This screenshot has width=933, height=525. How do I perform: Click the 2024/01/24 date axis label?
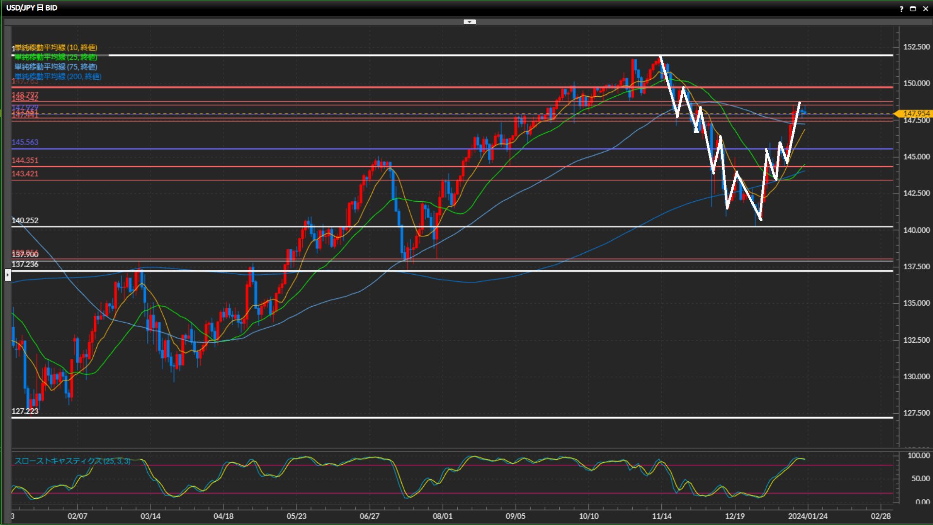tap(808, 516)
